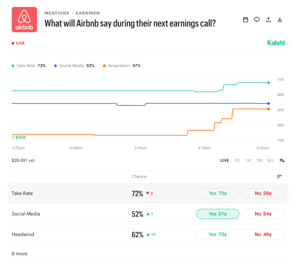Click the 52% chance value in table
This screenshot has height=267, width=297.
(137, 214)
